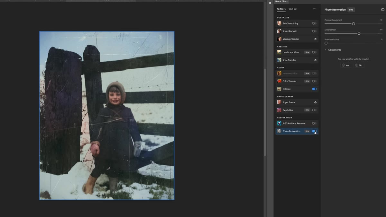Reset Photo Restoration parameters with undo icon
This screenshot has height=217, width=386.
coord(382,10)
